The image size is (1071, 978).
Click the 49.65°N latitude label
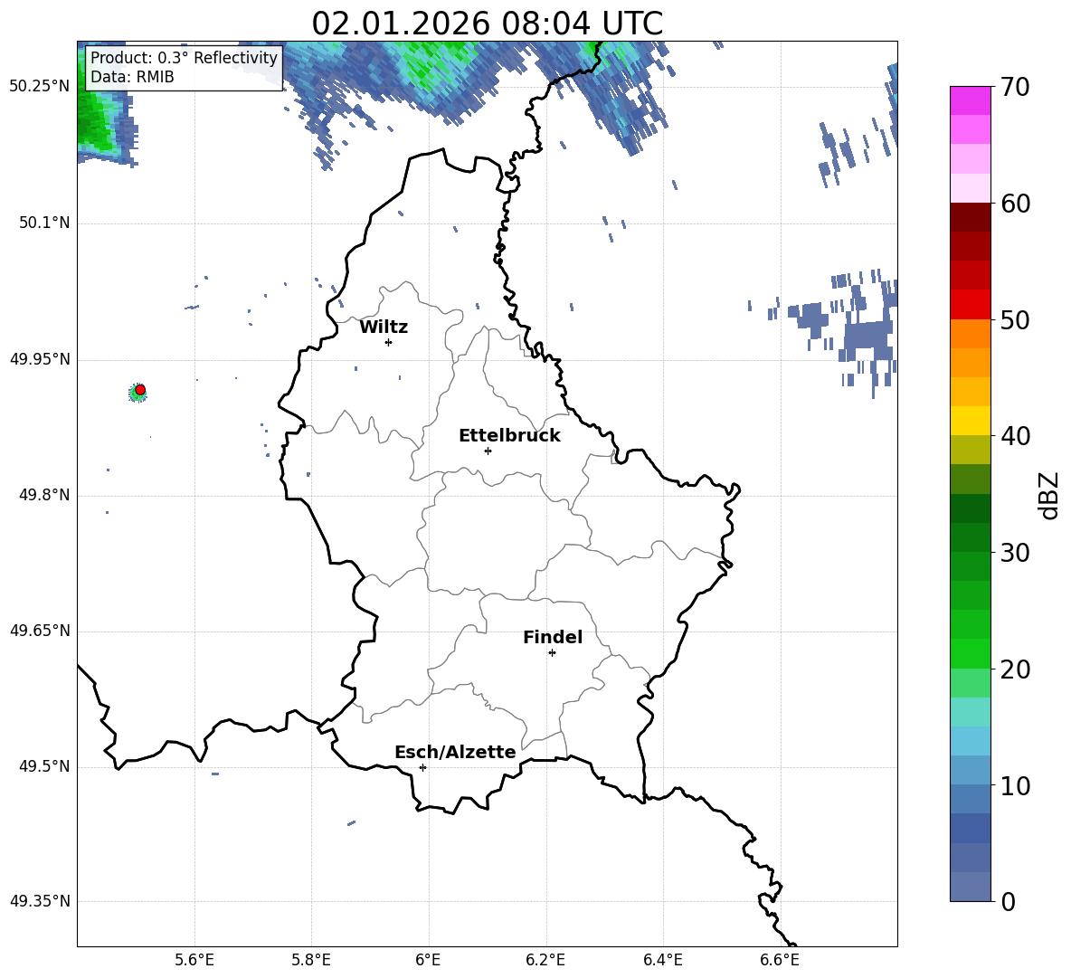click(x=40, y=631)
